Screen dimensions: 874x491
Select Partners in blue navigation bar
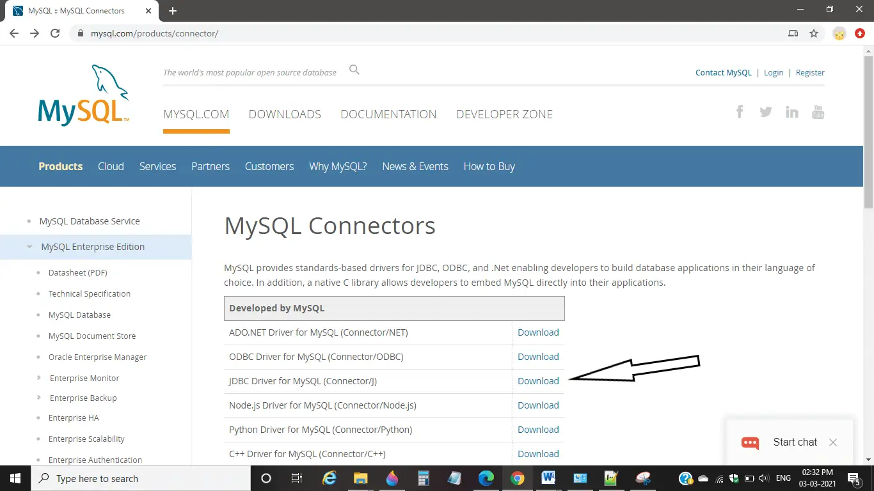tap(211, 166)
